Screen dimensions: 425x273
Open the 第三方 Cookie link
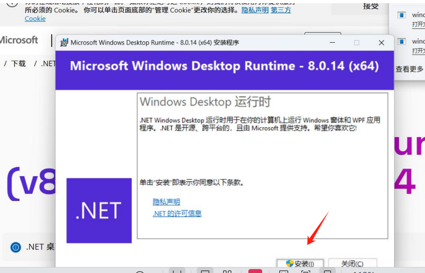click(x=281, y=10)
